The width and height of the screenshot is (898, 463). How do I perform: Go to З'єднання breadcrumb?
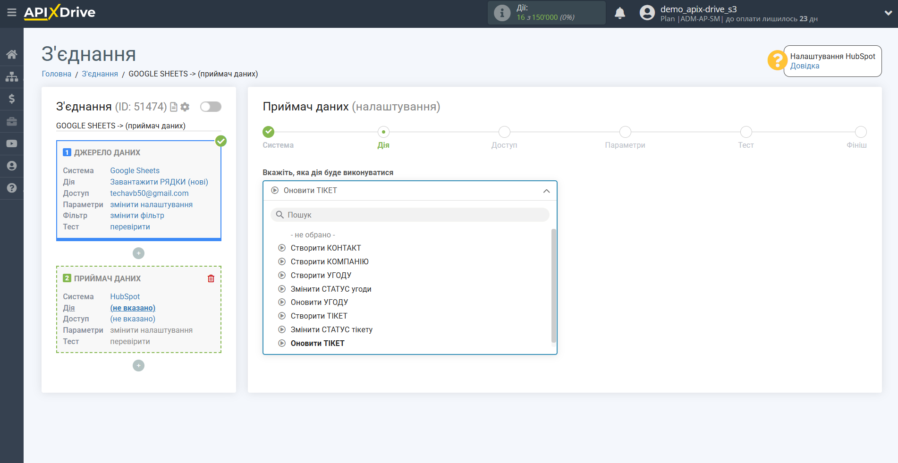click(100, 74)
